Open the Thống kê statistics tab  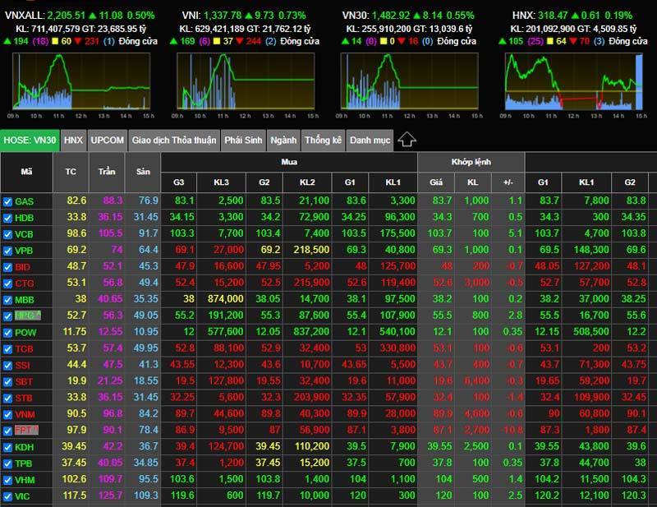click(x=323, y=141)
